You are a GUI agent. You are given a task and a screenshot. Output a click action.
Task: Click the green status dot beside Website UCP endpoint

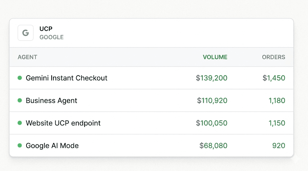20,123
